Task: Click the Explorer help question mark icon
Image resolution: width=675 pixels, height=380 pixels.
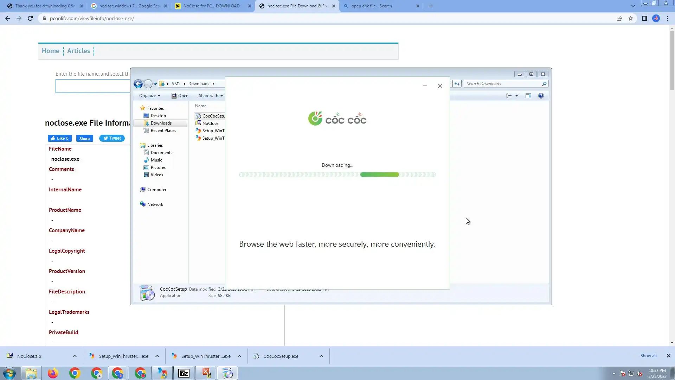Action: (541, 96)
